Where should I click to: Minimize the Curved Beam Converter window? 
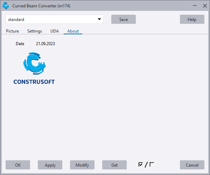[x=195, y=6]
